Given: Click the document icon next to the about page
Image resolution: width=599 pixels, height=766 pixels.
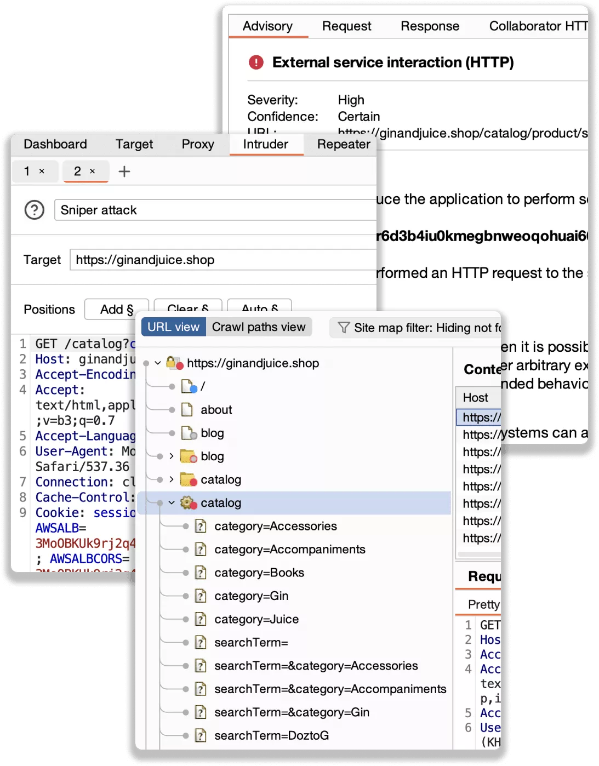Looking at the screenshot, I should click(x=186, y=409).
